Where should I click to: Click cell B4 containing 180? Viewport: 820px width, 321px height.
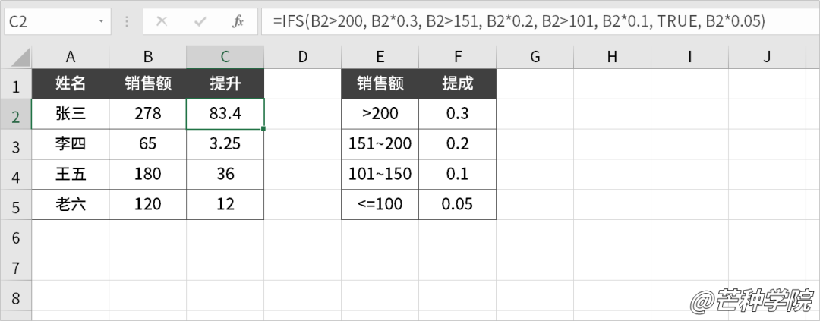[147, 174]
